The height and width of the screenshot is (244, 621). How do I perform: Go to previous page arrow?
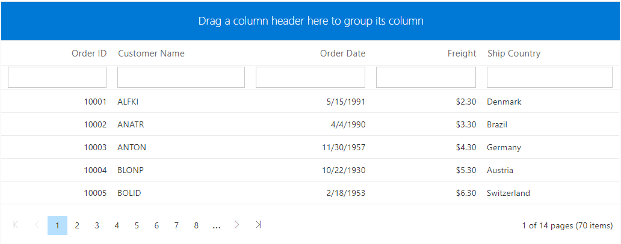[37, 225]
